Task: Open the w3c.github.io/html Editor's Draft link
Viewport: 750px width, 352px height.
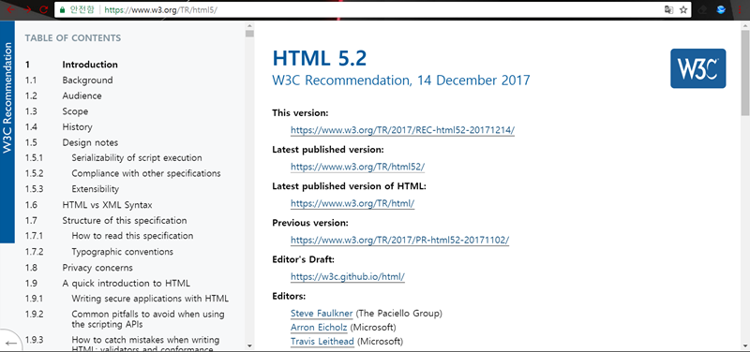Action: tap(348, 276)
